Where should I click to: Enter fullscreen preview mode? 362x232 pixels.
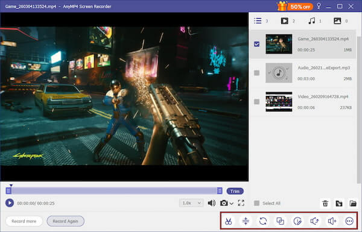click(241, 203)
